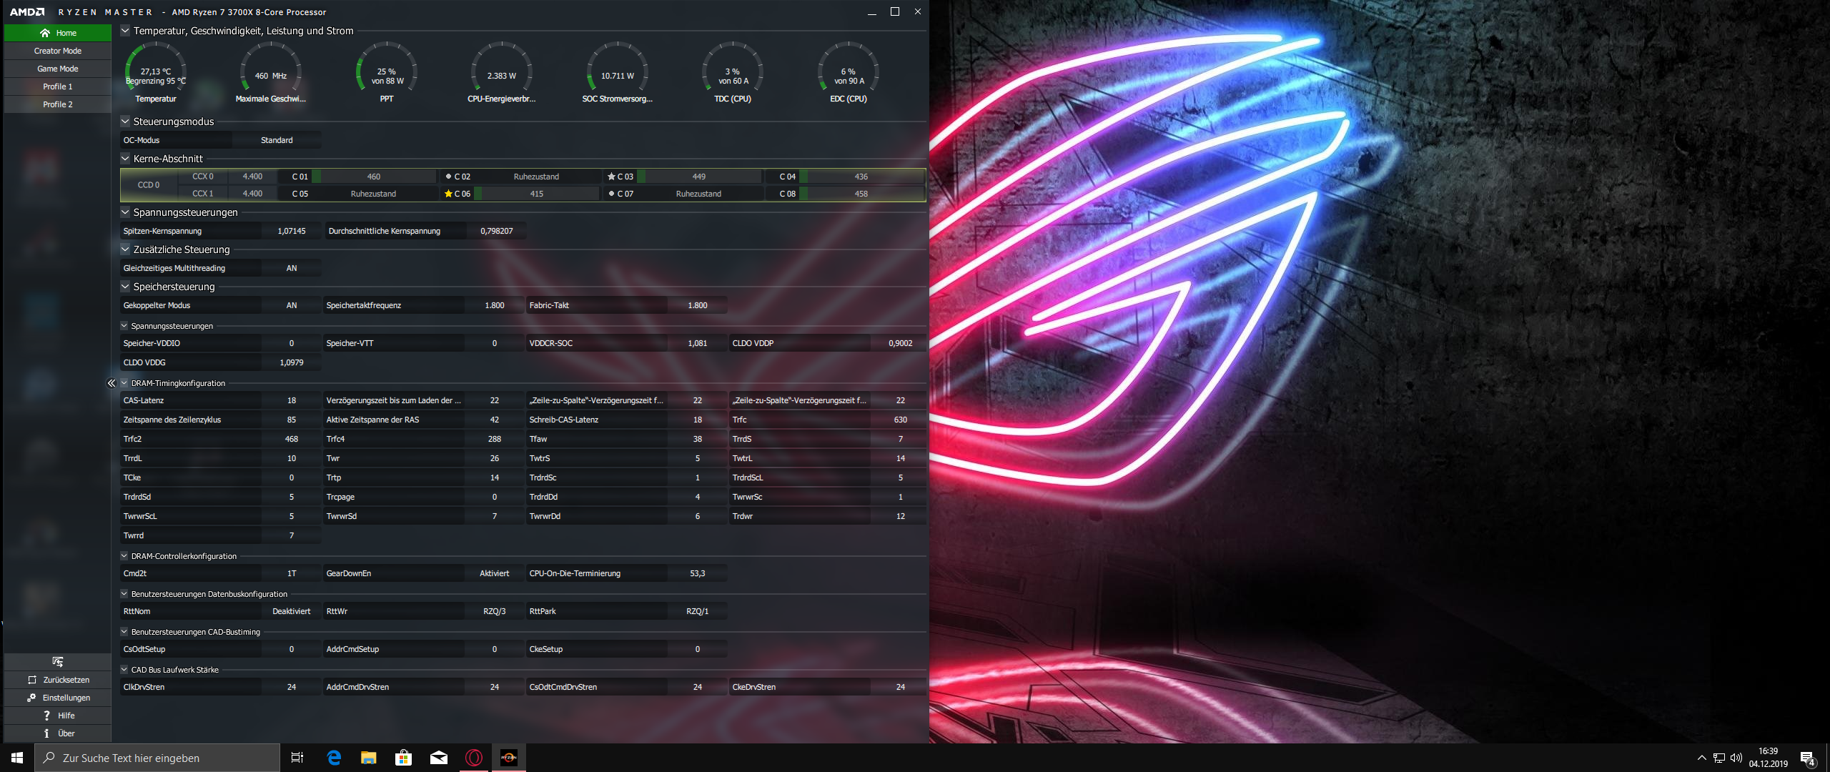Toggle Gekoppelter Modus AN value
The image size is (1830, 772).
291,305
